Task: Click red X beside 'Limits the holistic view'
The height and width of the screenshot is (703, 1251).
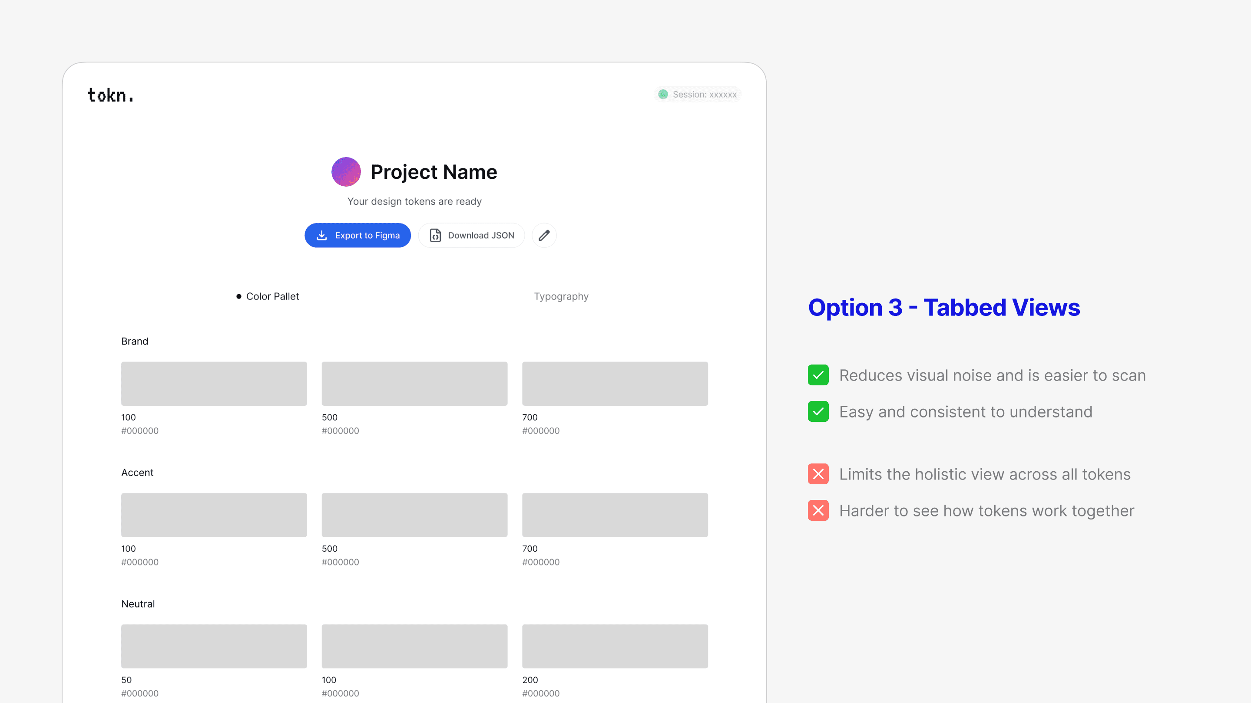Action: coord(818,474)
